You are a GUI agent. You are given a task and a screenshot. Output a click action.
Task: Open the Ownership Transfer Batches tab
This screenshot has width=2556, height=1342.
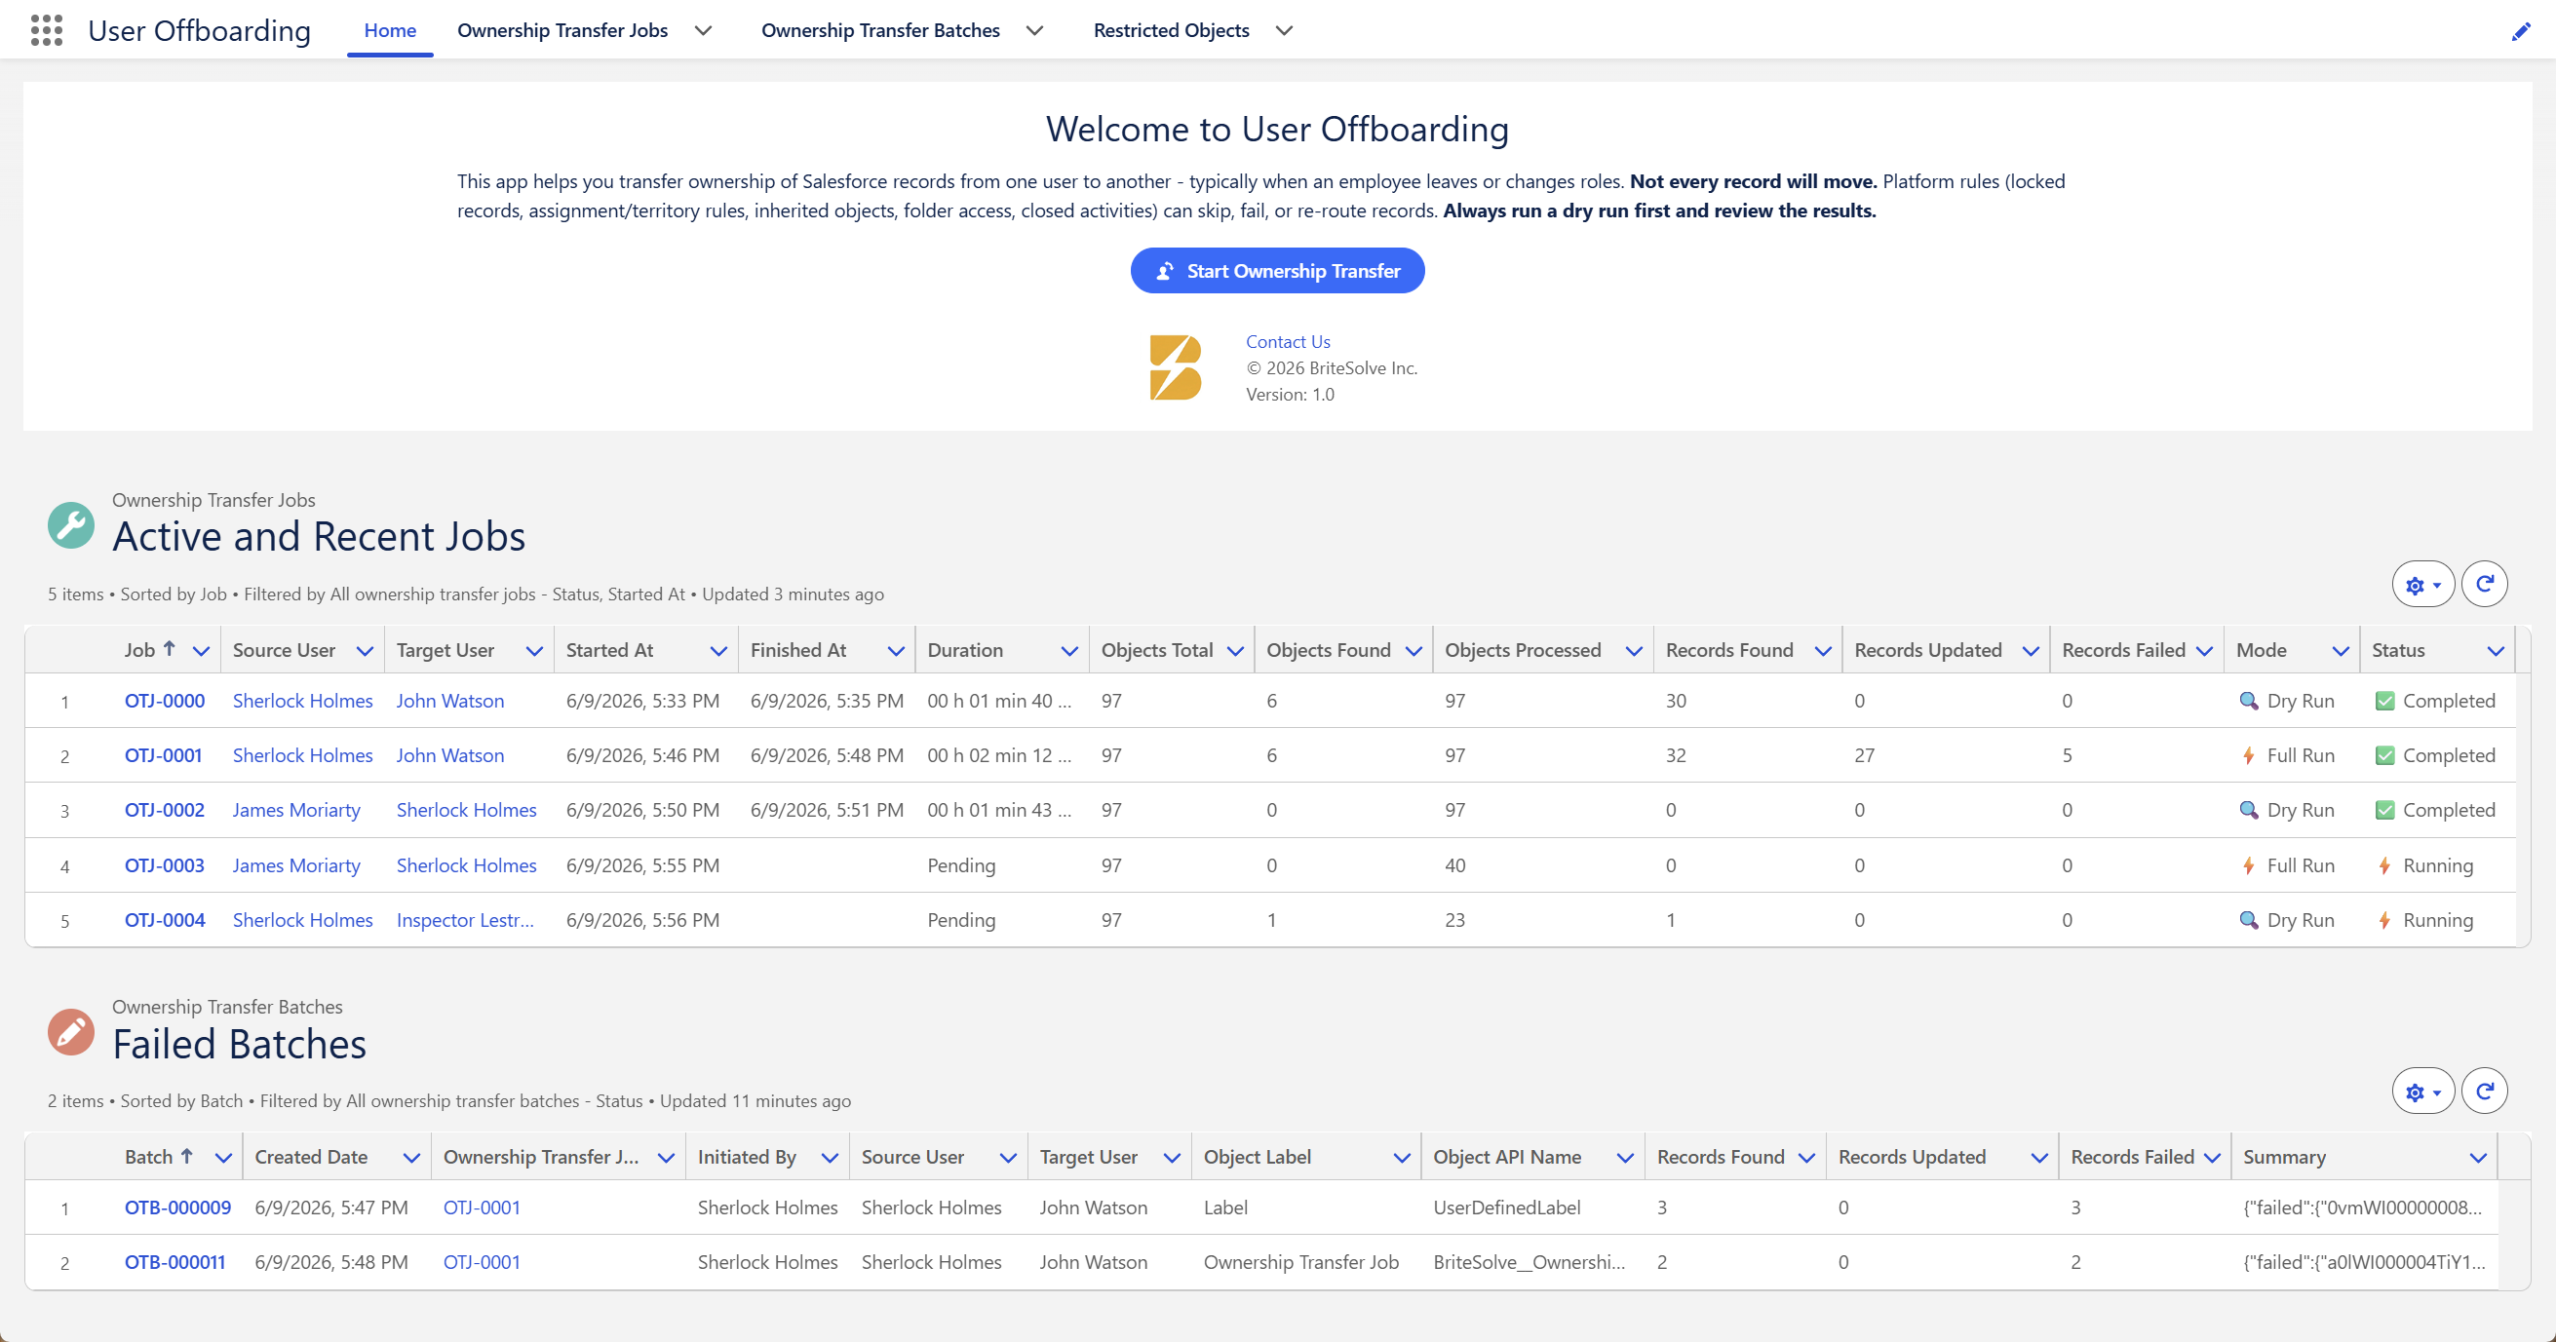(880, 31)
